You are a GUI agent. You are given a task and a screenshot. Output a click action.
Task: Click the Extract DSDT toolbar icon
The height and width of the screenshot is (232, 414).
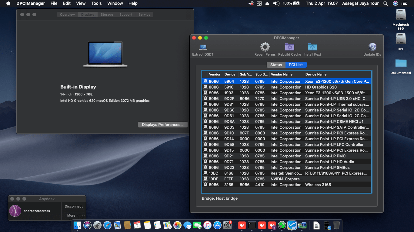click(203, 47)
